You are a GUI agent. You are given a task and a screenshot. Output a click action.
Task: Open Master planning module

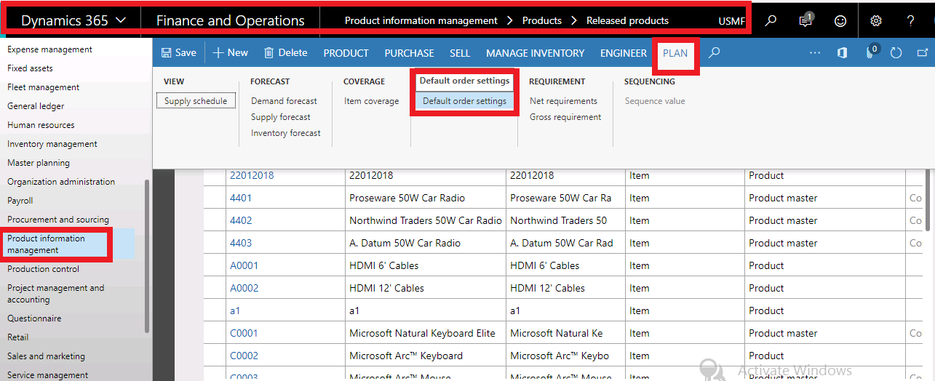pos(39,163)
